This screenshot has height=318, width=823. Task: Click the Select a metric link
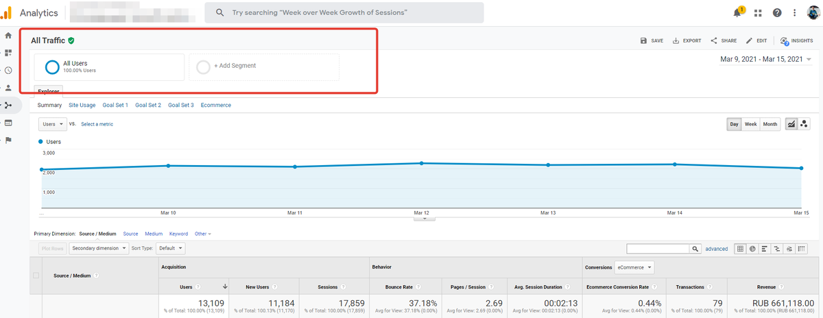[x=97, y=124]
